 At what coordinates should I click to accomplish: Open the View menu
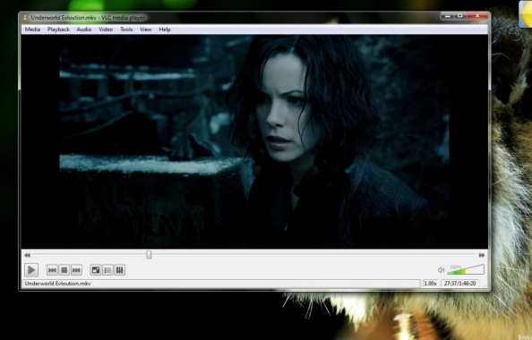146,30
